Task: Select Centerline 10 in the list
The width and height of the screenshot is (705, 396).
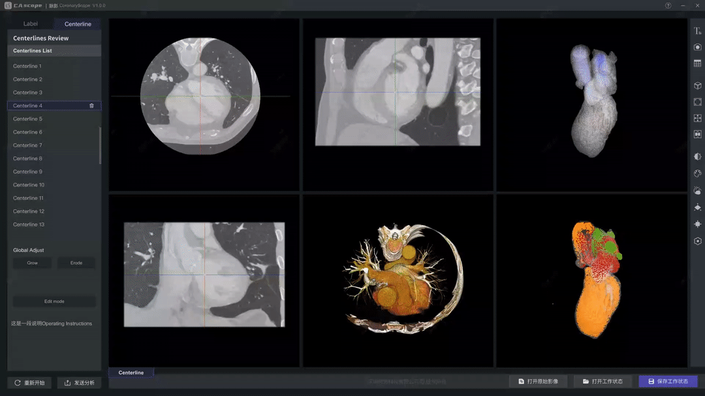Action: click(54, 185)
